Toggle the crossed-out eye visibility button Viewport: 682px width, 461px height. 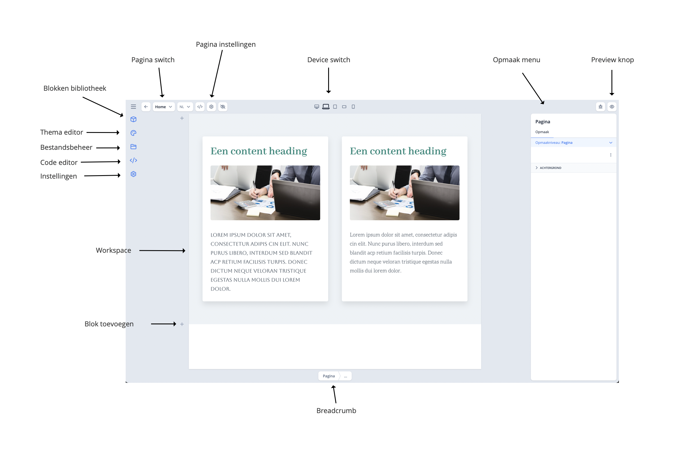[x=223, y=107]
